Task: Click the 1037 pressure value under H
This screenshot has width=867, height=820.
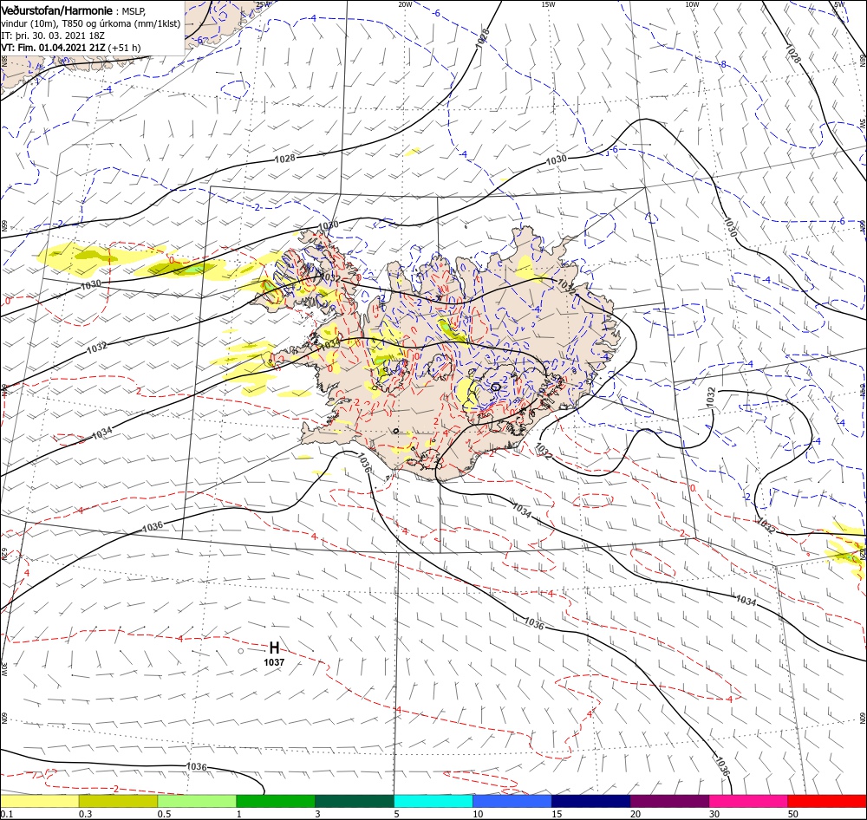Action: tap(274, 662)
